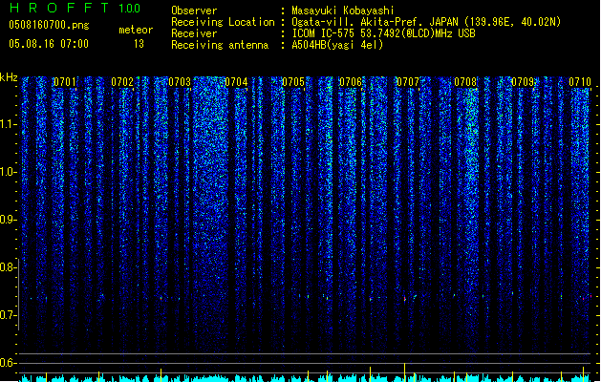Select the 0704 time marker
601x382 pixels.
(236, 82)
